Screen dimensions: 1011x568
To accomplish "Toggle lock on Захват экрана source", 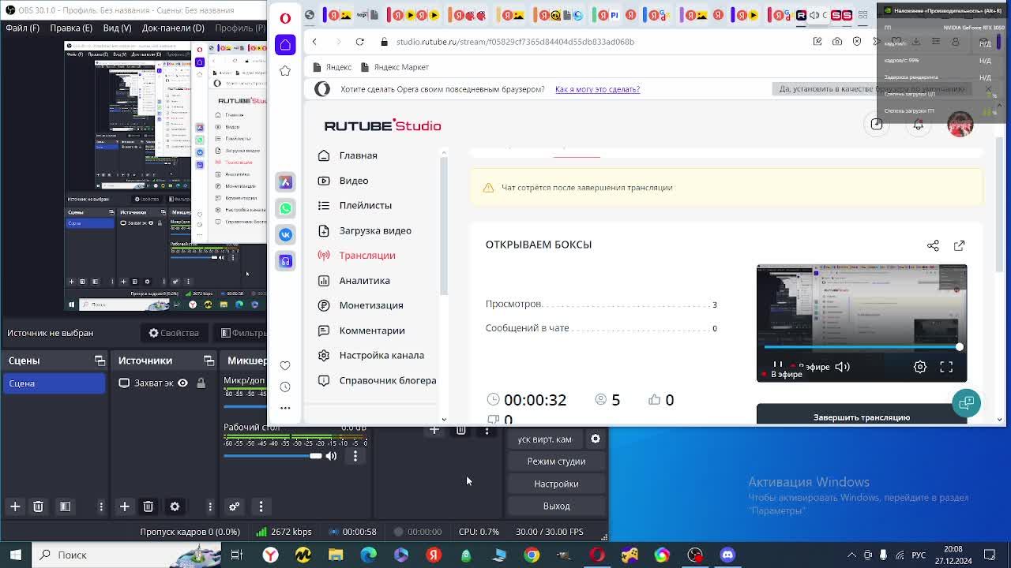I will (201, 383).
